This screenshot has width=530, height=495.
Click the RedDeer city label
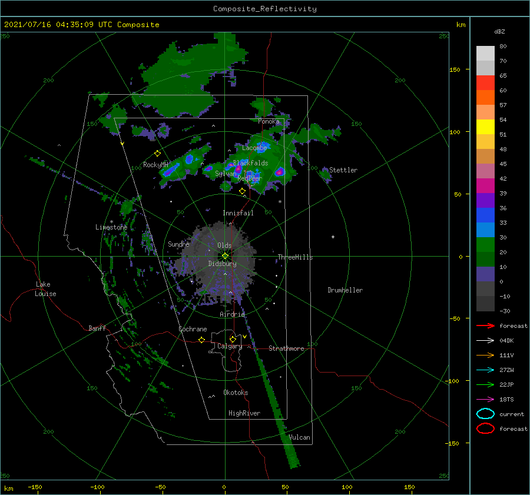pos(250,178)
